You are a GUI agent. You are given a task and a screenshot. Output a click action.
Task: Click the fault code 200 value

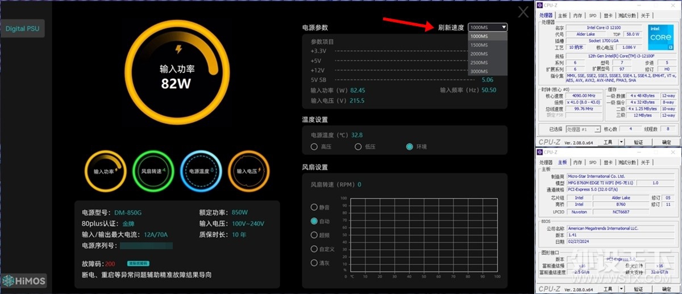pyautogui.click(x=110, y=264)
